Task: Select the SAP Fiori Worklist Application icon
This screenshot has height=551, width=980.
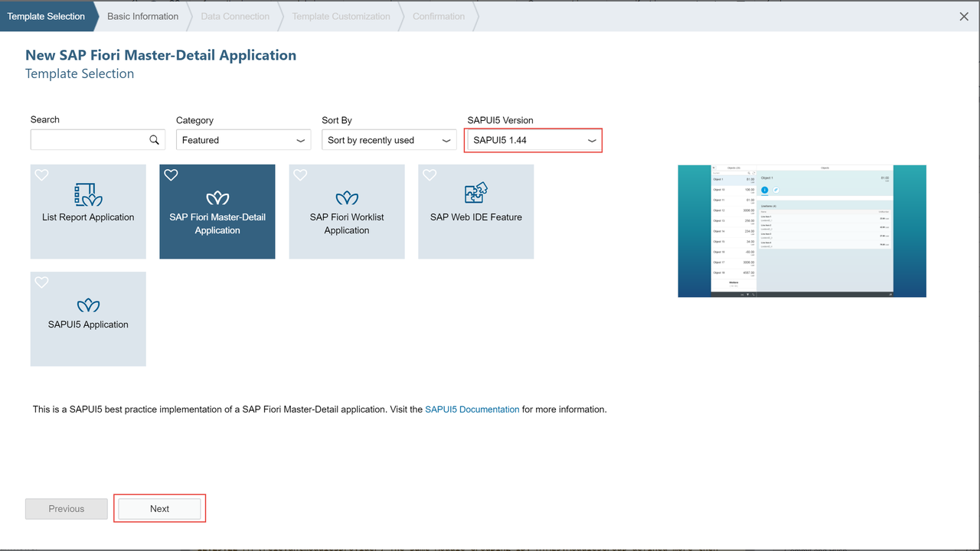Action: 347,198
